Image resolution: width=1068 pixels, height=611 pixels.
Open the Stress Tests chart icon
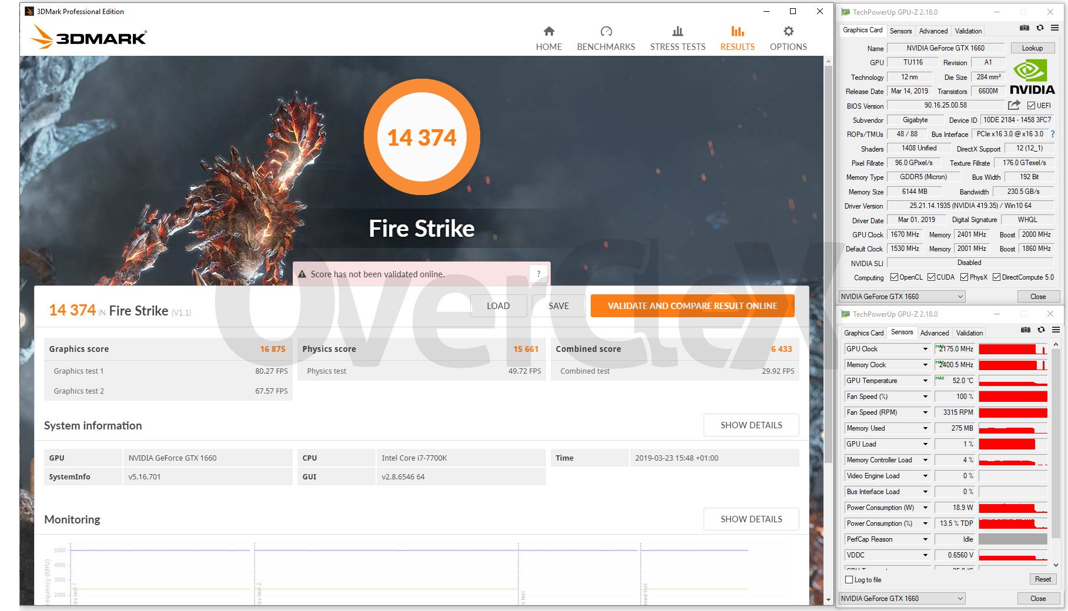(x=677, y=31)
